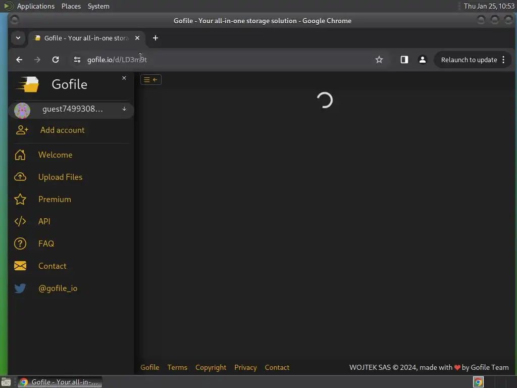
Task: Click the Contact envelope icon
Action: (20, 266)
